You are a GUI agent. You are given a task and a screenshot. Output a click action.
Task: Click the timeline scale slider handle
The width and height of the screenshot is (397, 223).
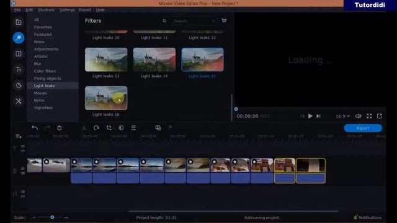pyautogui.click(x=52, y=217)
